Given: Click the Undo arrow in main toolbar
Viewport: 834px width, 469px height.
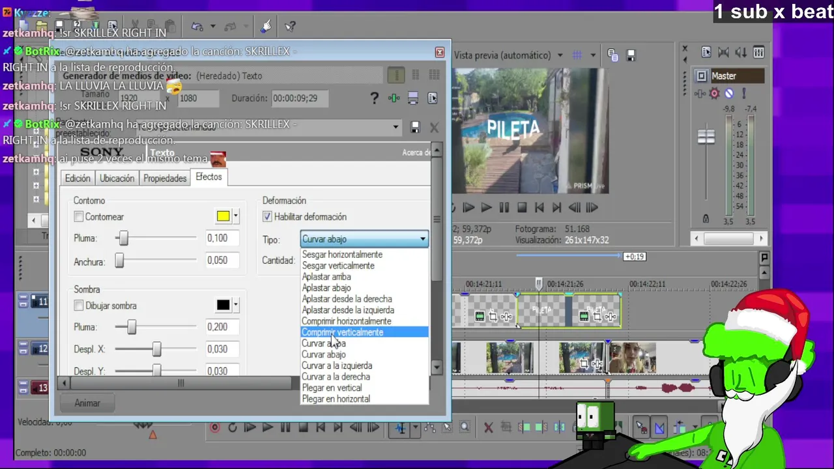Looking at the screenshot, I should click(x=197, y=27).
